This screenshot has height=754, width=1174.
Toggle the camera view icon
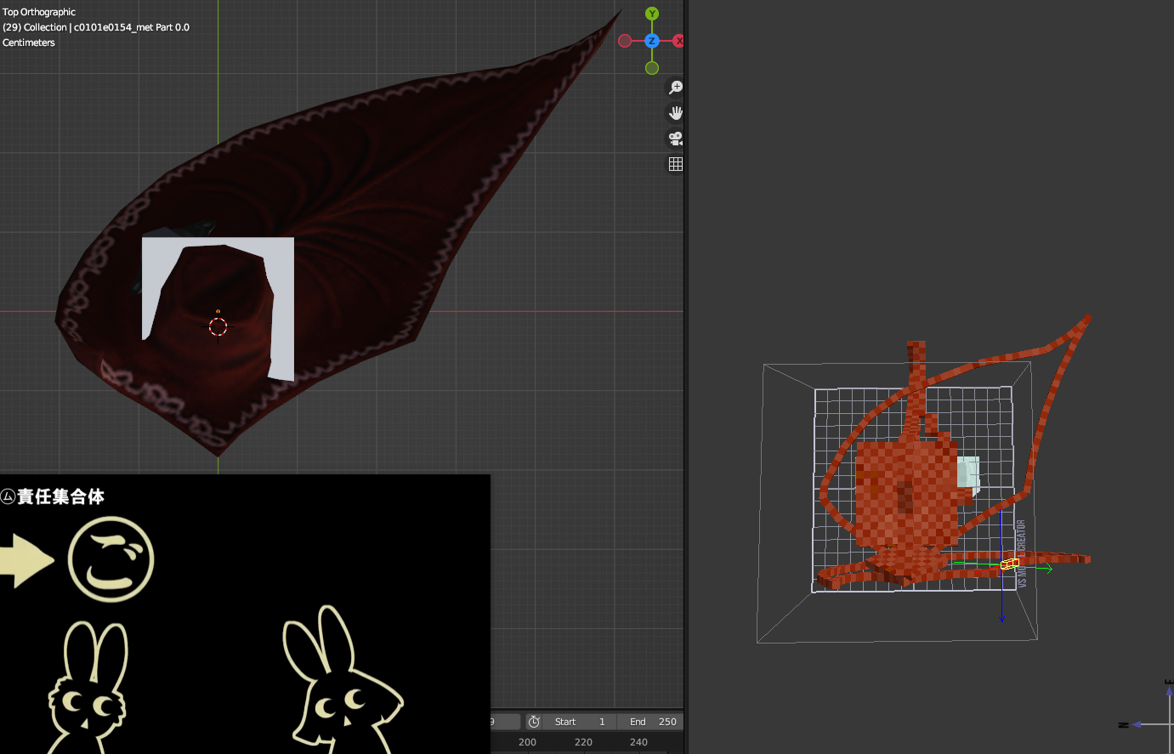[x=676, y=139]
